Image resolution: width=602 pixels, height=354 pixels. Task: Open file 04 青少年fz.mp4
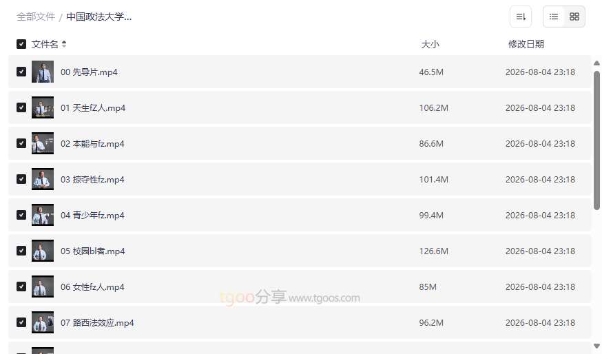click(x=92, y=215)
